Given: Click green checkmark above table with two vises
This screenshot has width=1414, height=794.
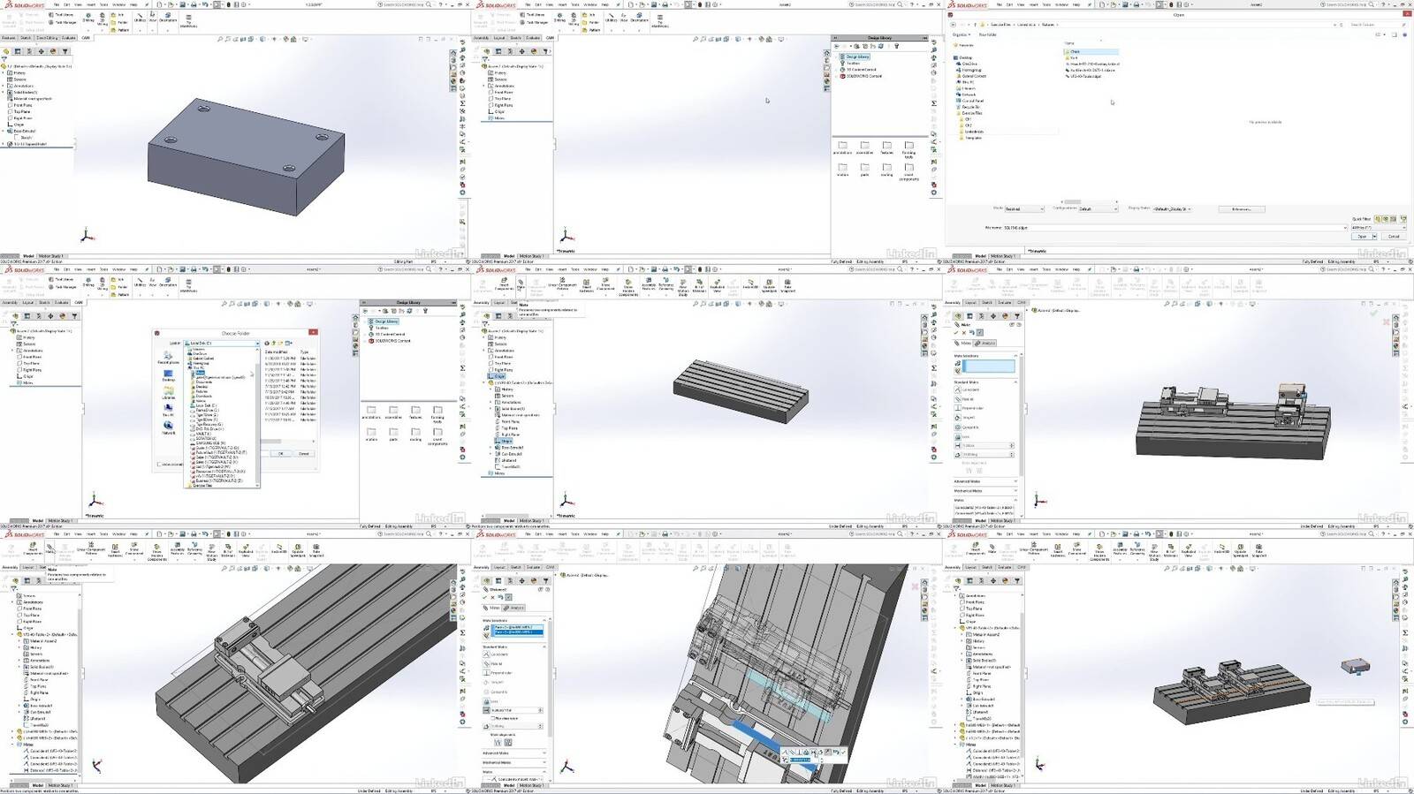Looking at the screenshot, I should (x=1373, y=312).
